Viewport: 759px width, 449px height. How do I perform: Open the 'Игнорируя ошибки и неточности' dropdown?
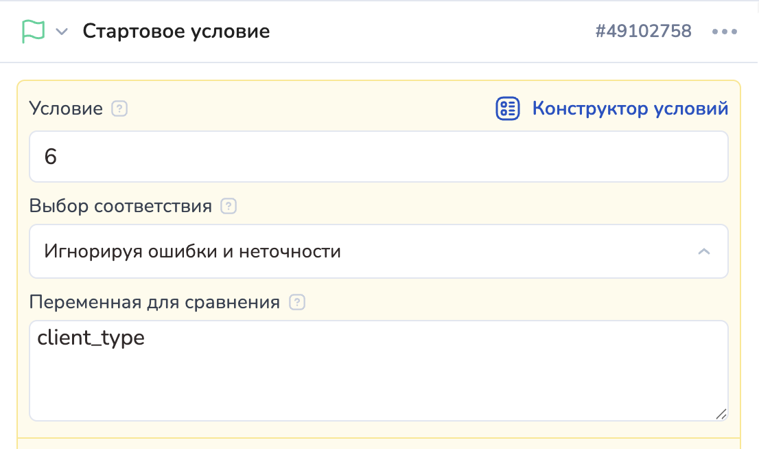click(379, 251)
